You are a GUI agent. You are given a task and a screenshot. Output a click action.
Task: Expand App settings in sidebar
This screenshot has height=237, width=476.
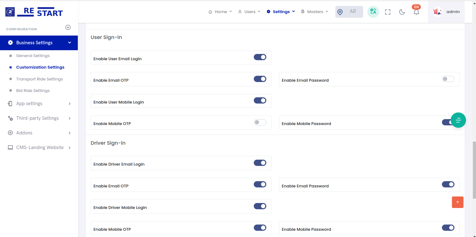click(x=39, y=104)
